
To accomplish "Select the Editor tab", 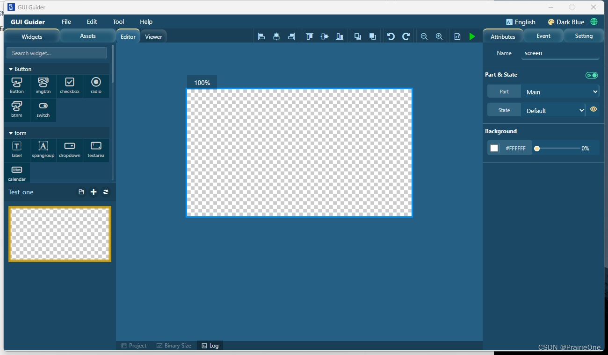I will (128, 36).
